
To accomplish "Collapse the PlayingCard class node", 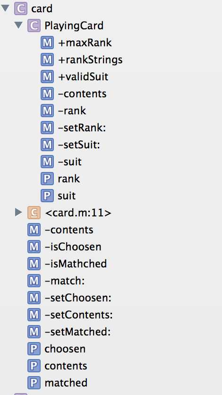I will (18, 25).
